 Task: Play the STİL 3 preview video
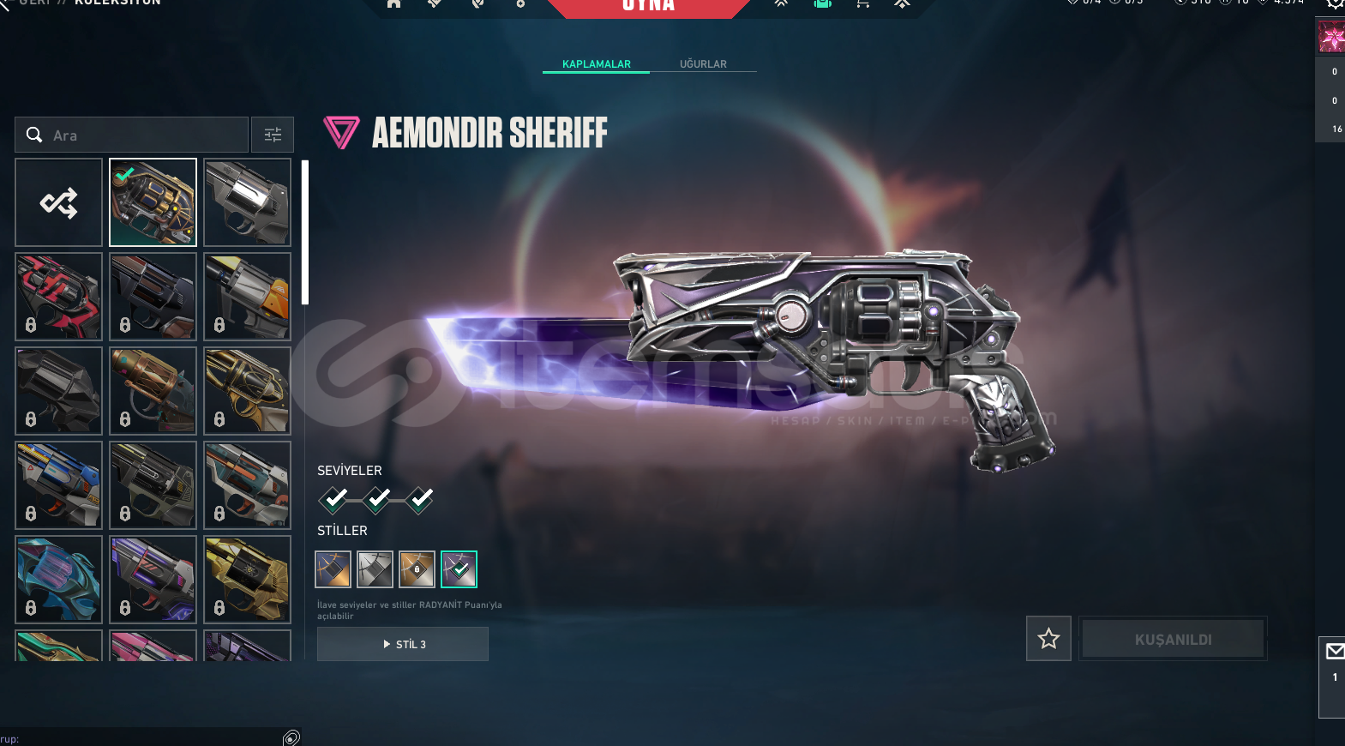coord(403,644)
